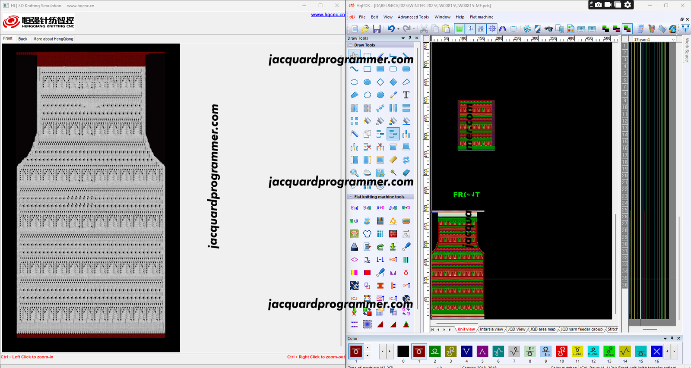Click the Undo arrow icon

click(391, 29)
